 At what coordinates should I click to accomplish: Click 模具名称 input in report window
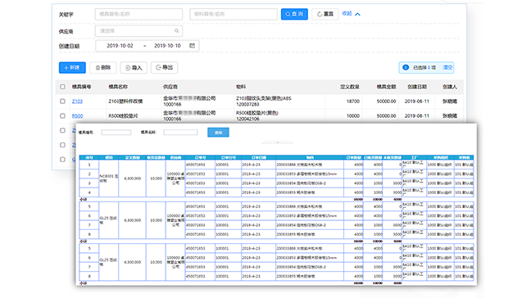click(x=180, y=133)
